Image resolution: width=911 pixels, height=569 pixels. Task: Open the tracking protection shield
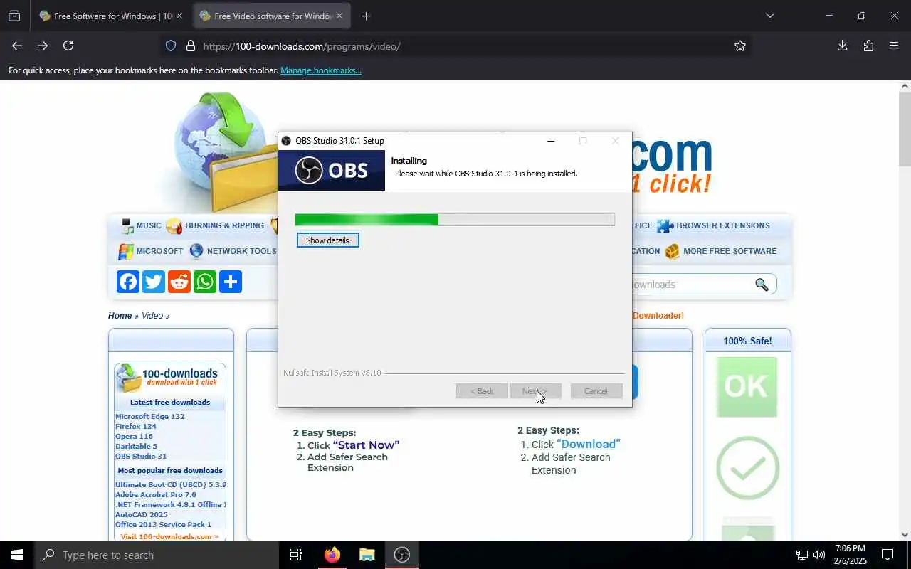pos(171,46)
